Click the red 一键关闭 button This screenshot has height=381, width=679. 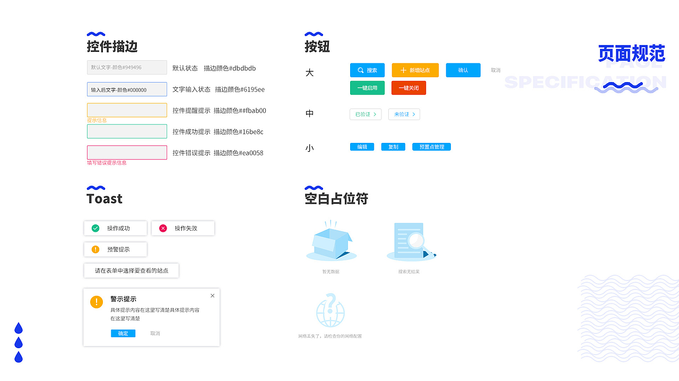click(408, 87)
